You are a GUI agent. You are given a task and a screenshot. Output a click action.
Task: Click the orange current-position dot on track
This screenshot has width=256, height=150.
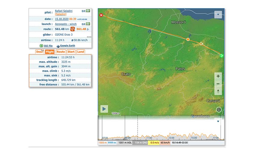pos(188,39)
